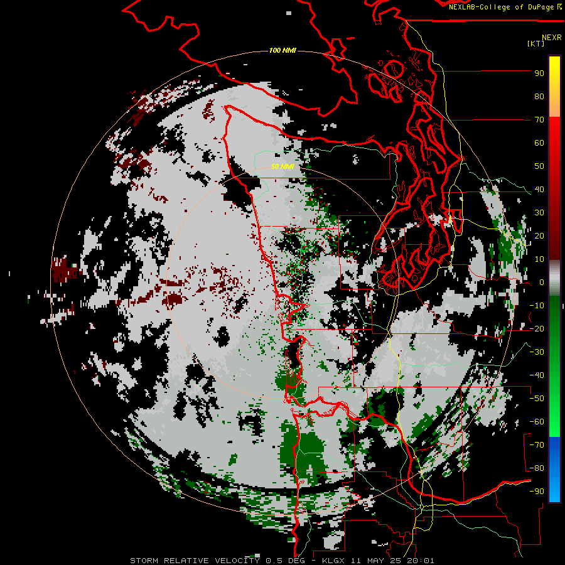Click the -10 legend value
This screenshot has width=565, height=565.
pyautogui.click(x=537, y=306)
